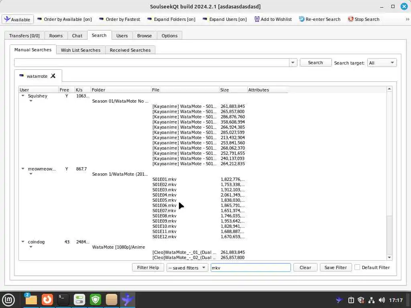Click the filter text field containing mkv
The image size is (411, 308).
click(250, 267)
